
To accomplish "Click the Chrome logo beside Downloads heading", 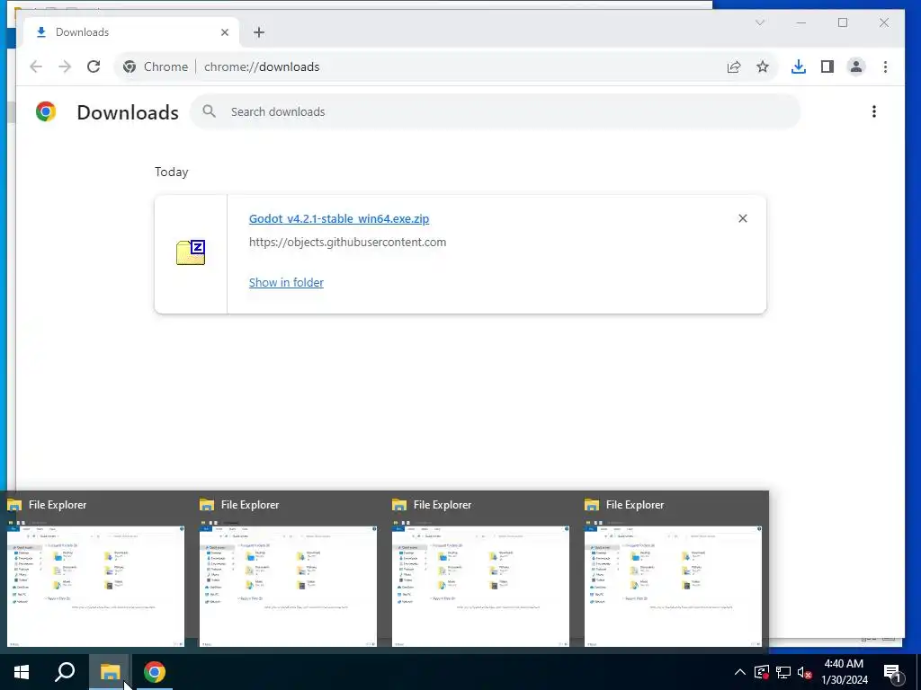I will pos(46,111).
